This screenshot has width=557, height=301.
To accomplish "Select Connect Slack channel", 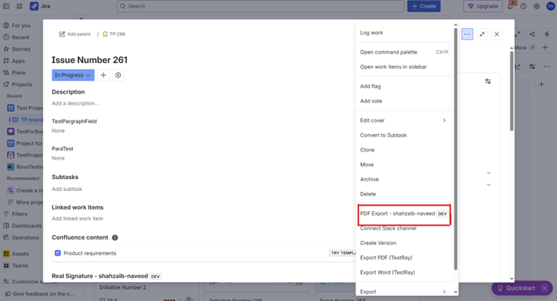I will pos(404,228).
